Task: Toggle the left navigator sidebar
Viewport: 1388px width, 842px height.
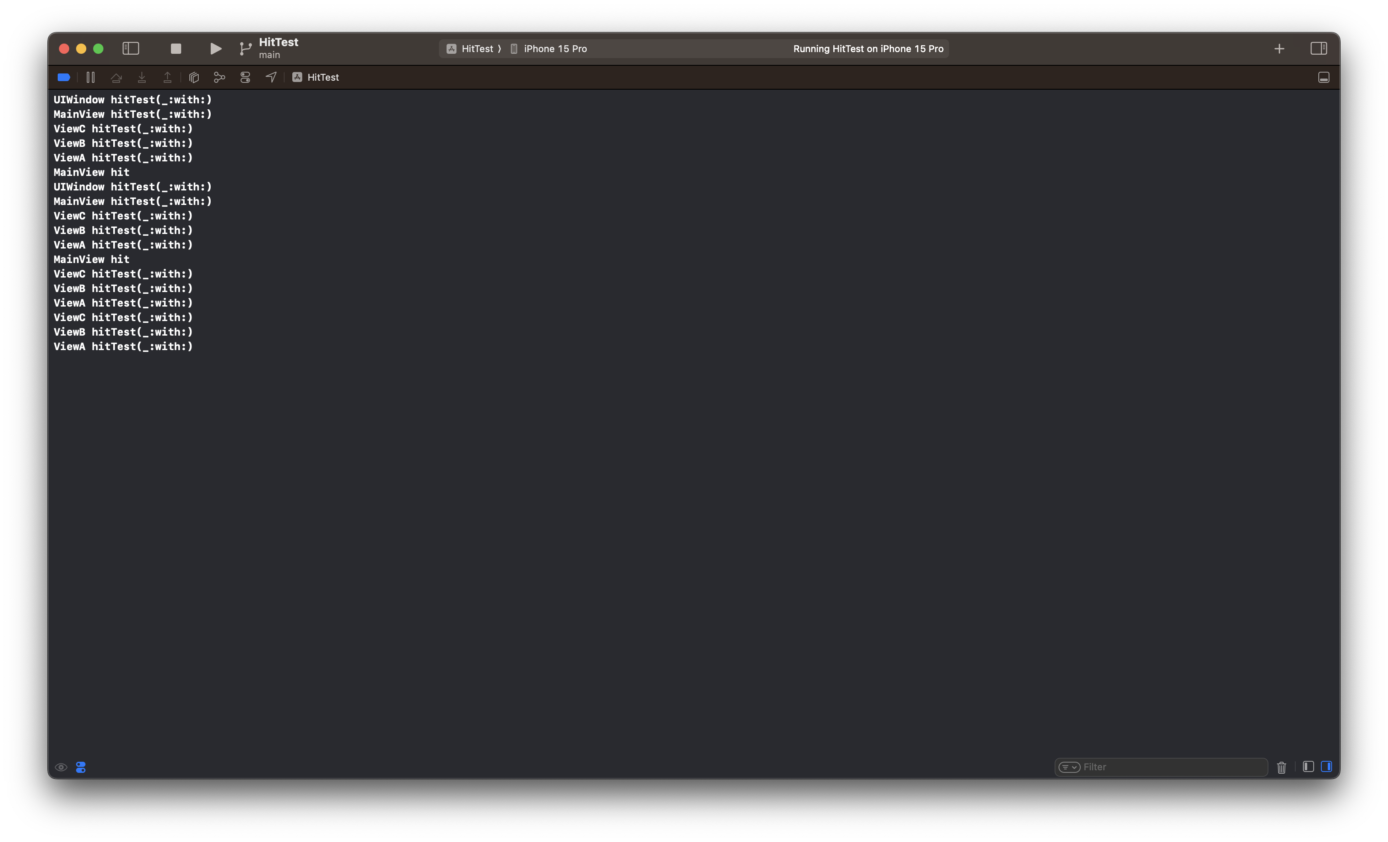Action: tap(131, 49)
